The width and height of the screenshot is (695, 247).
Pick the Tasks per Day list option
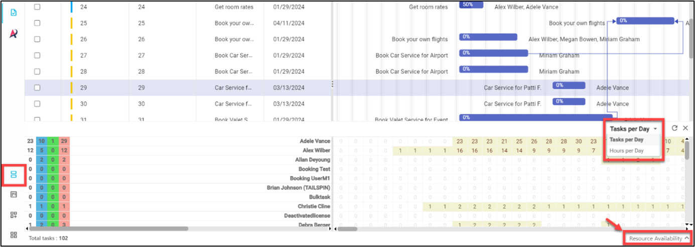[x=626, y=140]
